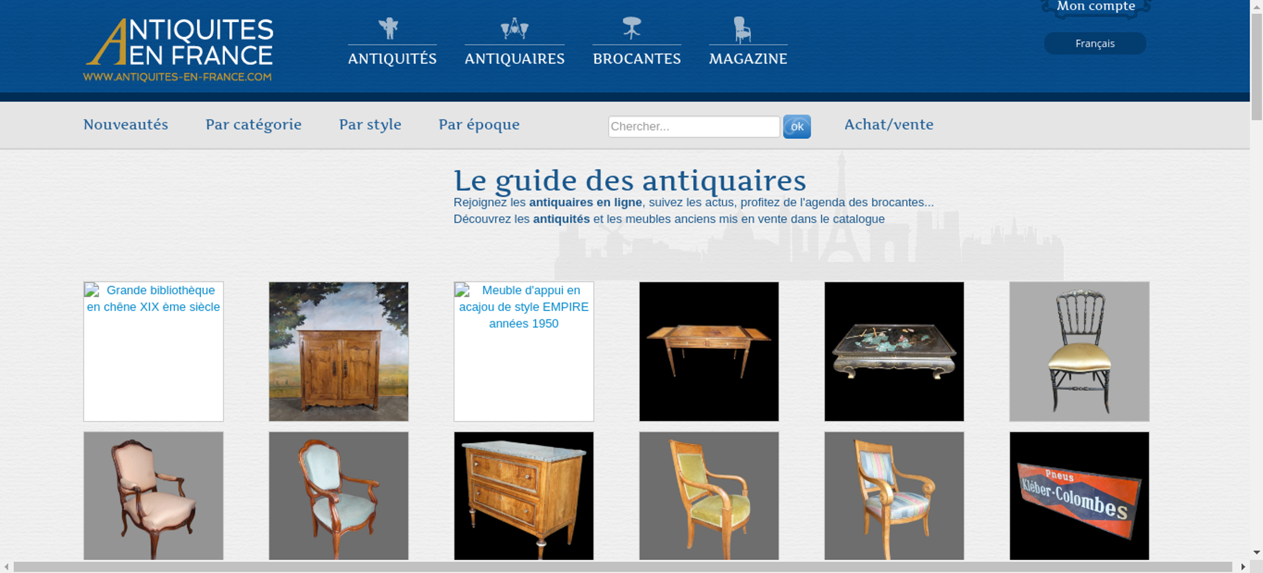1263x573 pixels.
Task: Click the Antiquités en France logo
Action: point(179,50)
